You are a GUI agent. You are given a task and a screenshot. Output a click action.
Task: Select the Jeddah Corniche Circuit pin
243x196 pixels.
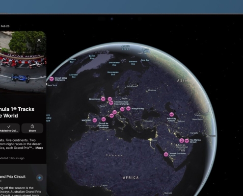(166, 154)
